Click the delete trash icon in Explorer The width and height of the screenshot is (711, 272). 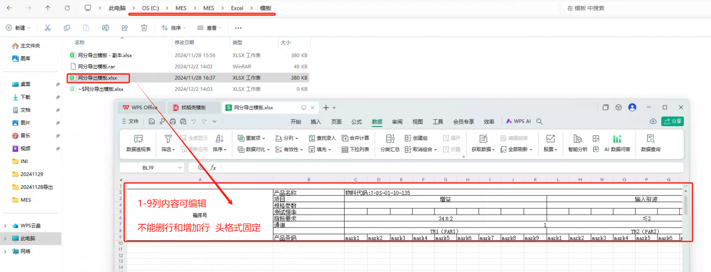144,28
